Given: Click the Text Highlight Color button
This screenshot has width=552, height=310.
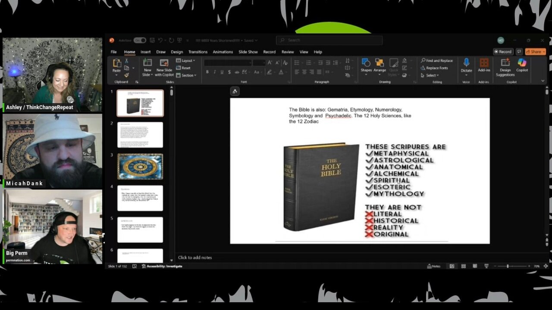Looking at the screenshot, I should [x=270, y=72].
